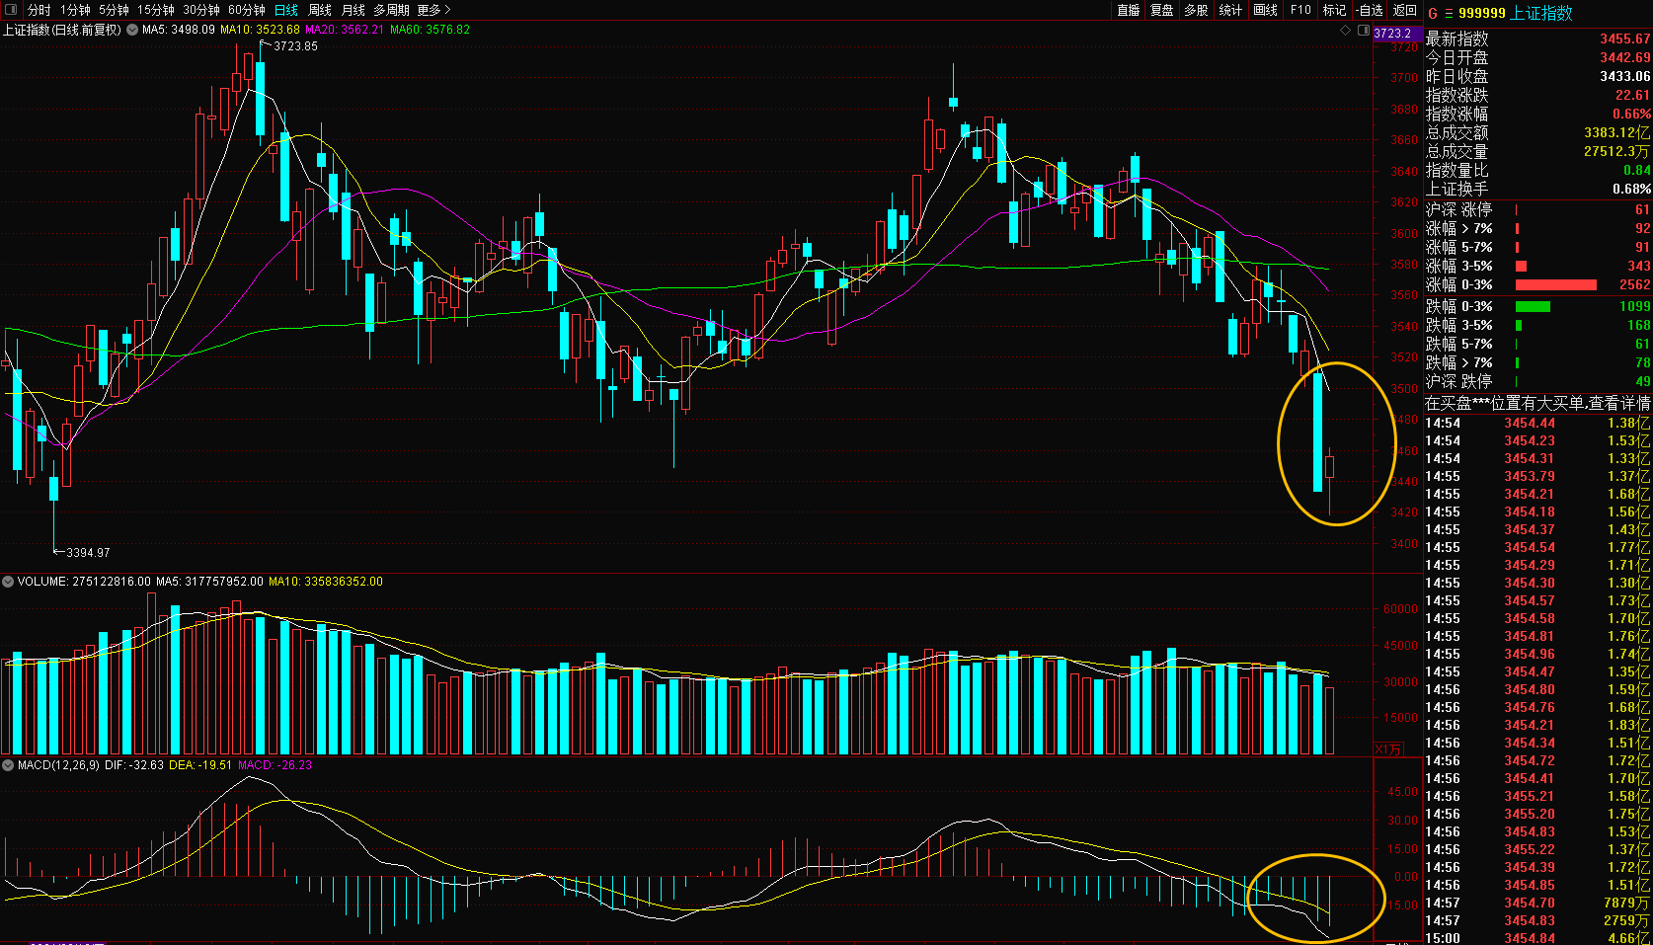Click the red bar for 涨幅 3-5%
This screenshot has height=945, width=1653.
pos(1521,266)
